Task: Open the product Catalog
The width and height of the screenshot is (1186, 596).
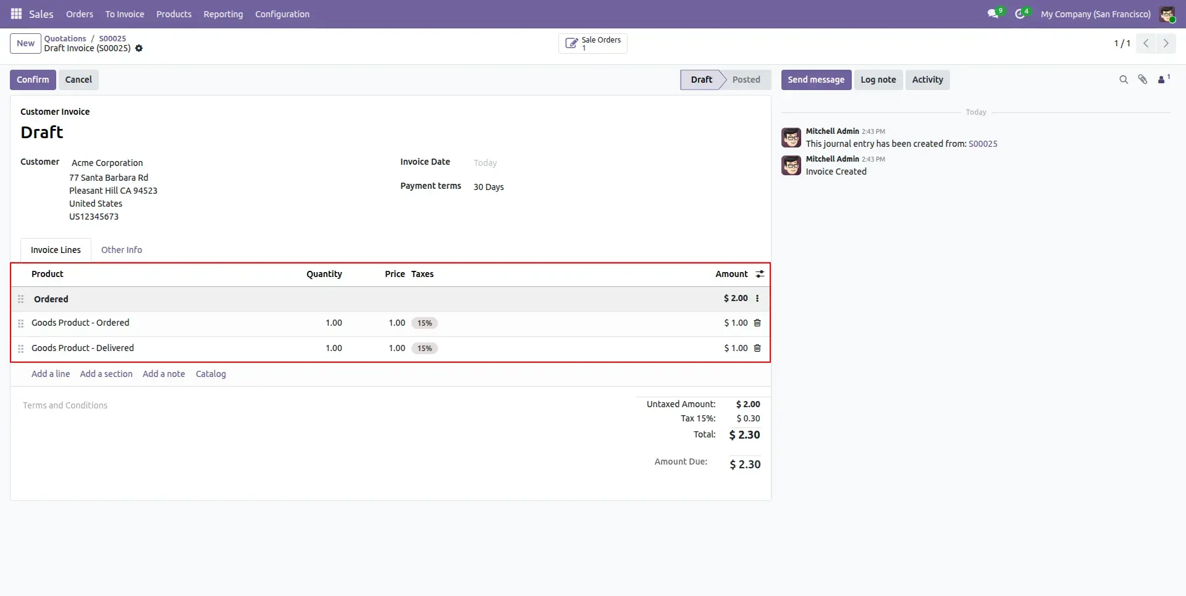Action: click(x=211, y=374)
